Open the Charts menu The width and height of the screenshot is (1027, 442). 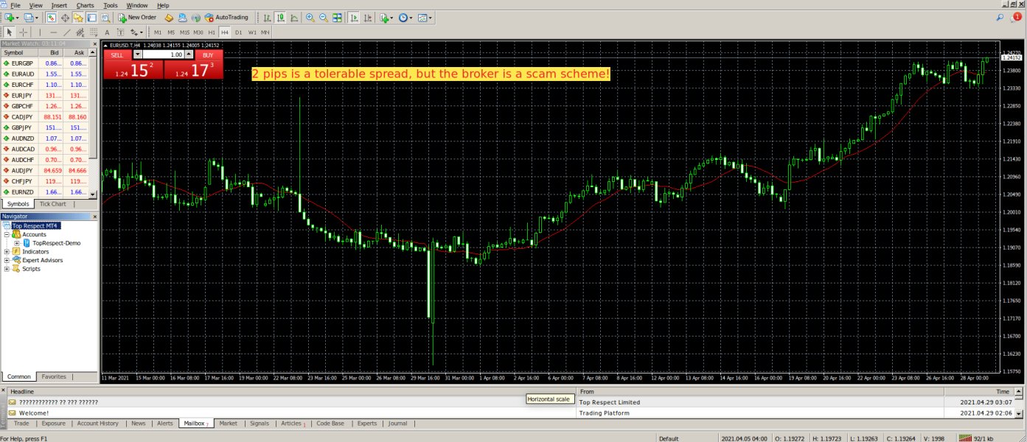pyautogui.click(x=85, y=5)
